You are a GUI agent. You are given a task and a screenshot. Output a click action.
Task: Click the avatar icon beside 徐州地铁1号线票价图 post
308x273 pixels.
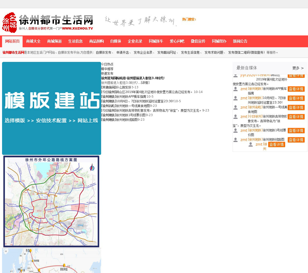(x=235, y=130)
